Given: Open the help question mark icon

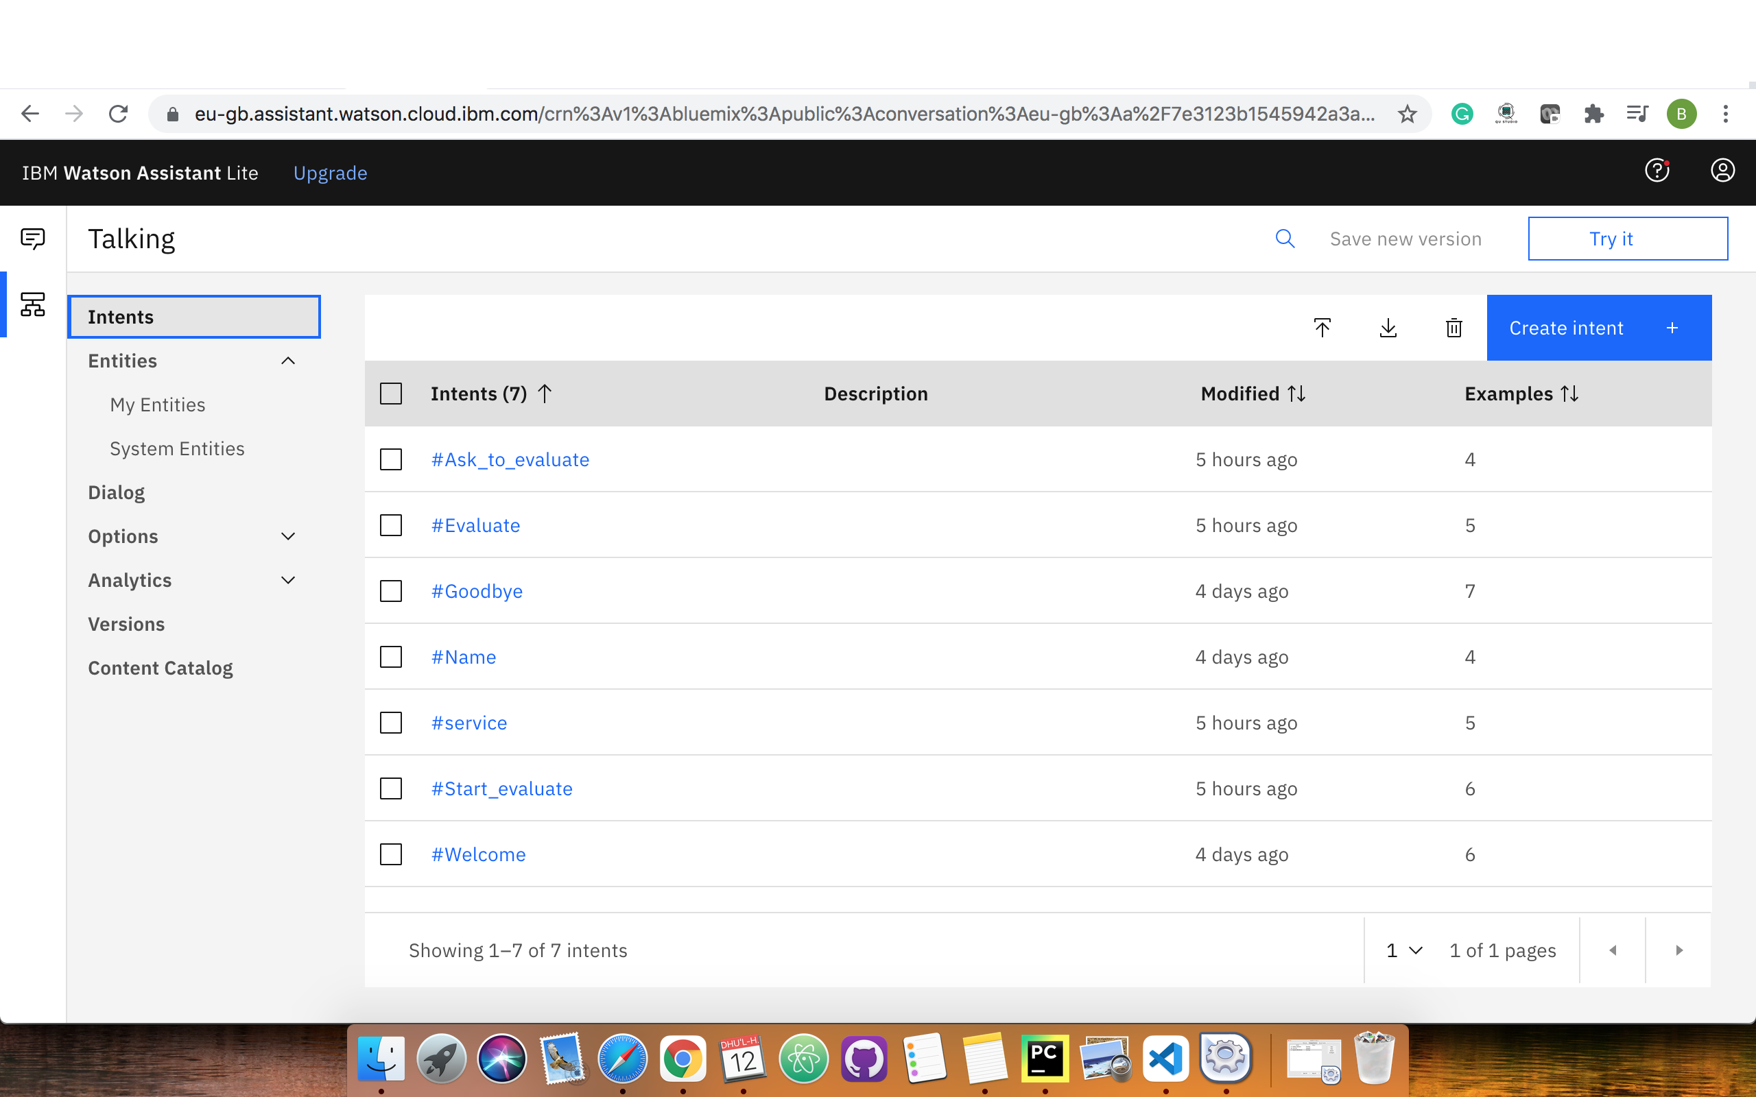Looking at the screenshot, I should tap(1657, 171).
